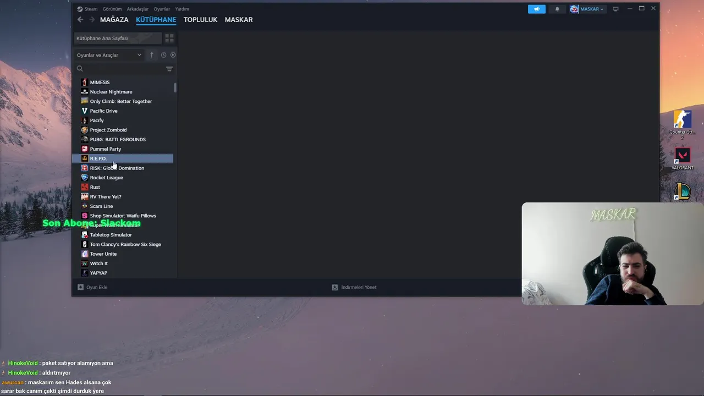Go back with the left arrow

pyautogui.click(x=80, y=20)
